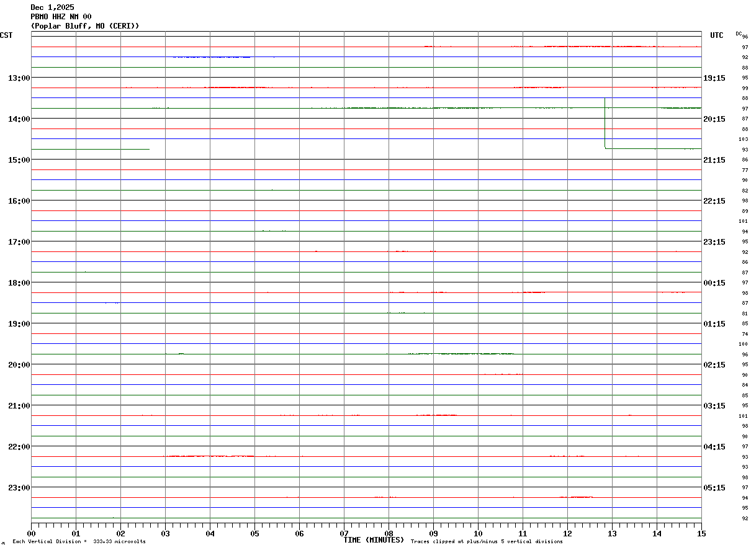Pick minute 12 on the time axis
This screenshot has width=751, height=550.
point(567,533)
